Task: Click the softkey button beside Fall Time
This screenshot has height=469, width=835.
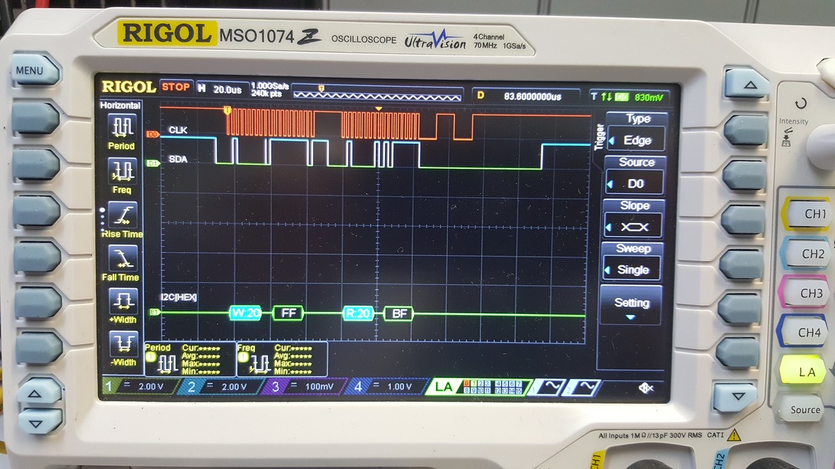Action: [37, 256]
